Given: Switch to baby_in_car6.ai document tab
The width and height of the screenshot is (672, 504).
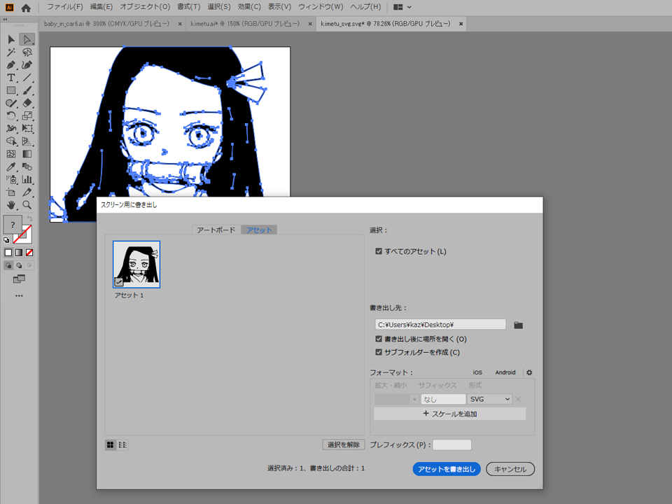Looking at the screenshot, I should (x=107, y=24).
